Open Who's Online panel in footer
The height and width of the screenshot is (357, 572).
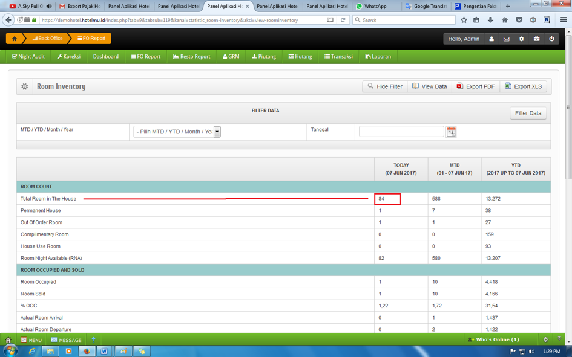click(493, 339)
